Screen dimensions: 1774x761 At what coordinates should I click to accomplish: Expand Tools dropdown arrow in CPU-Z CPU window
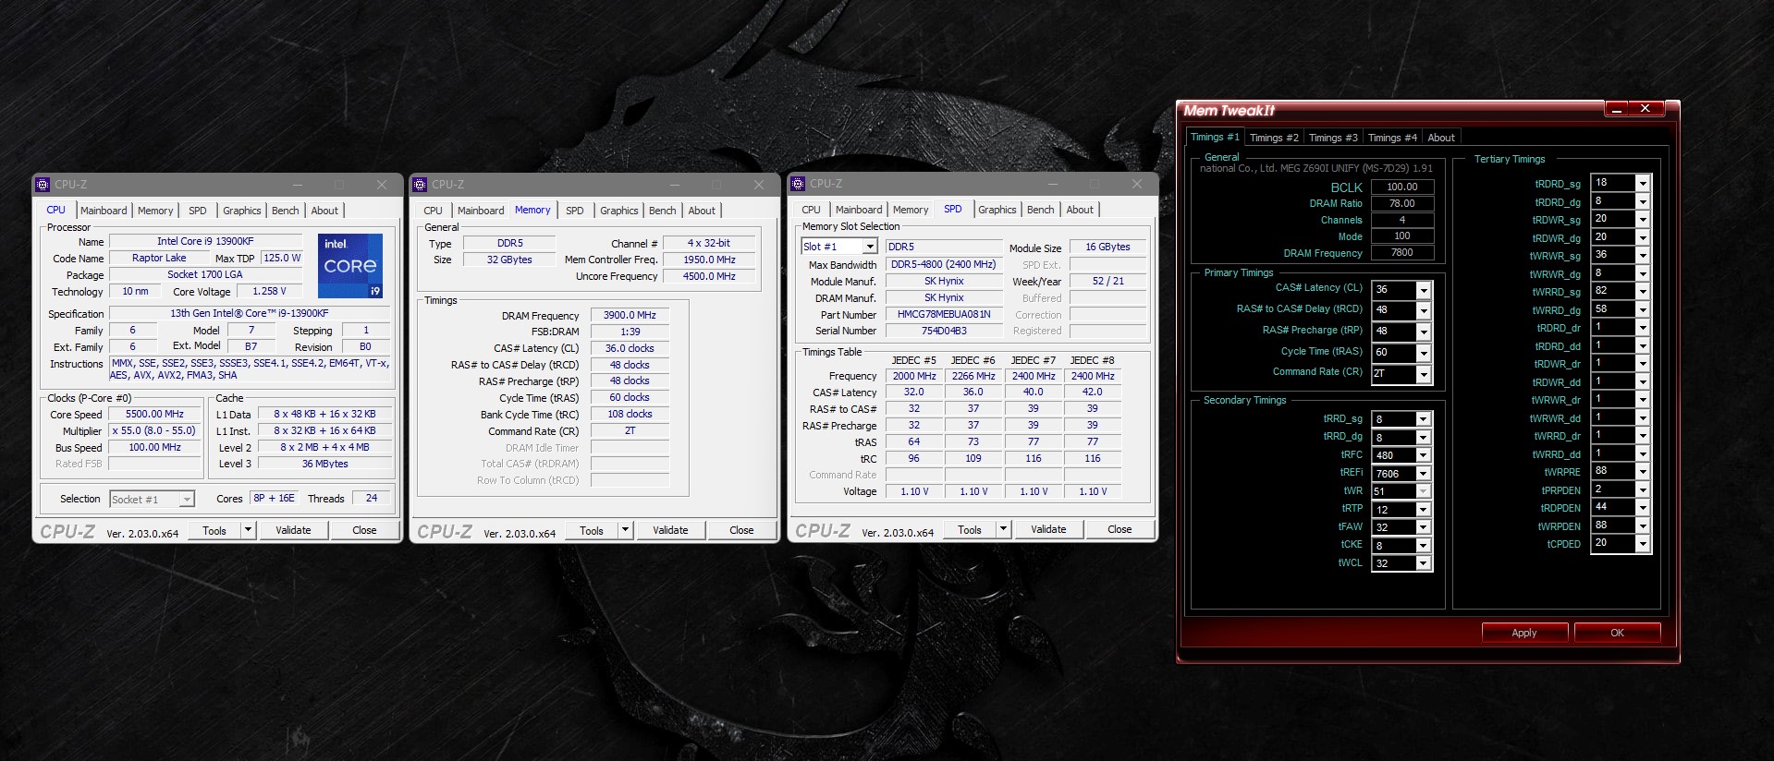[248, 530]
